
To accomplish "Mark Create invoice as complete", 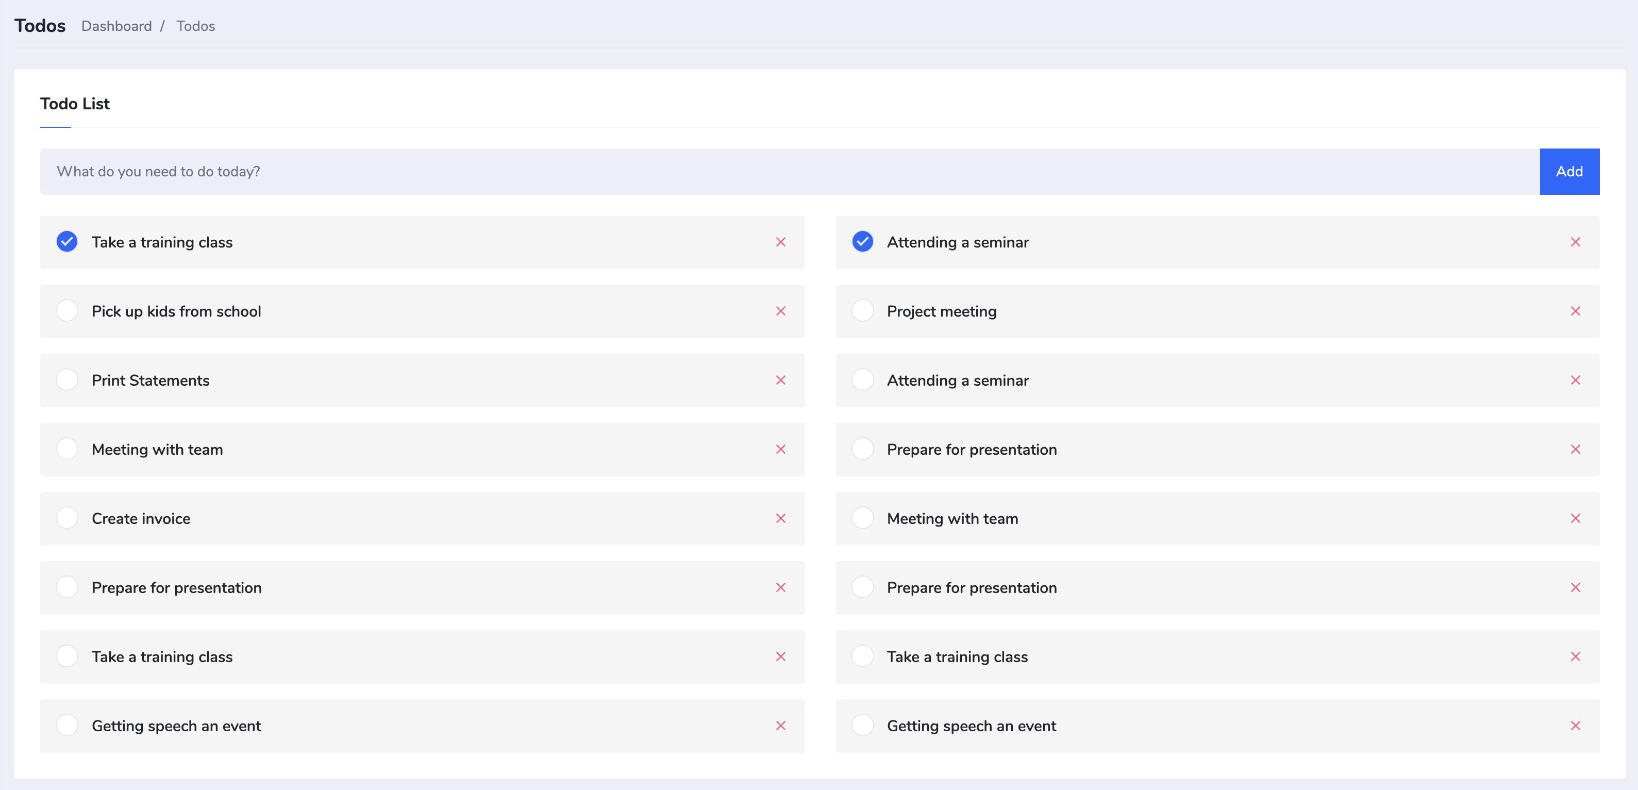I will pyautogui.click(x=67, y=518).
